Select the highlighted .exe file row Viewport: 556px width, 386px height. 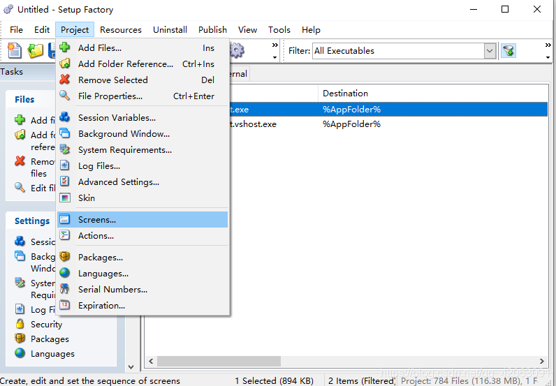(388, 109)
